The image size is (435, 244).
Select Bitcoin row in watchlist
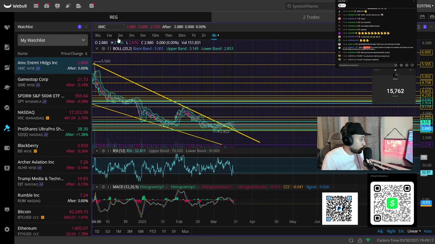coord(53,215)
